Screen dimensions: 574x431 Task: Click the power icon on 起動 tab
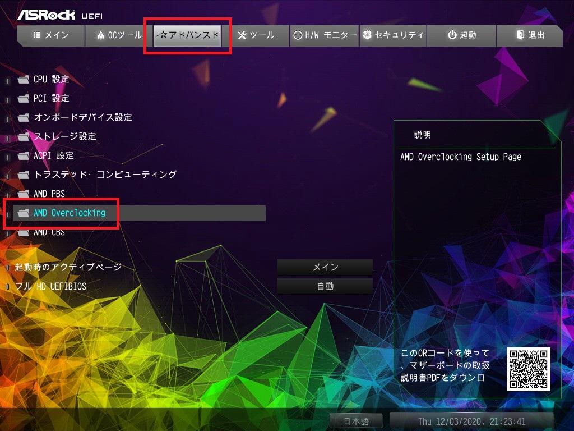[452, 35]
